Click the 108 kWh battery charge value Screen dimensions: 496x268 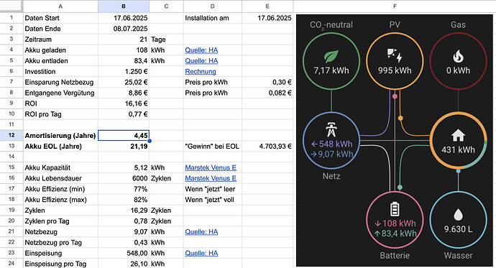point(395,223)
